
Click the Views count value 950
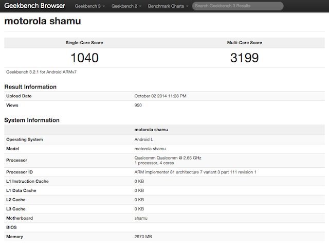tap(138, 105)
